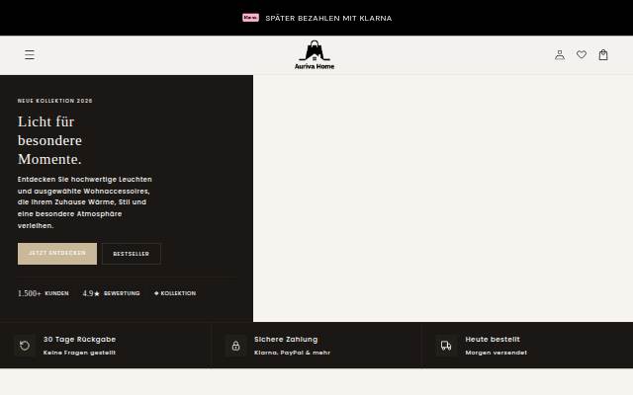633x395 pixels.
Task: Click the Auriva Home logo
Action: click(315, 55)
